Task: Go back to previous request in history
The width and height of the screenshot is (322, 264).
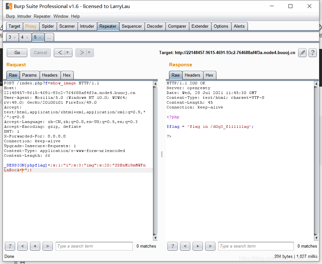Action: pyautogui.click(x=60, y=53)
